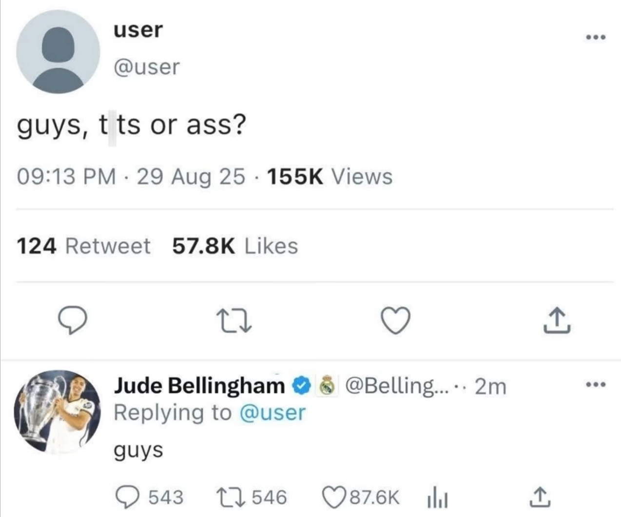This screenshot has height=517, width=621.
Task: Open more options on the reply
Action: pyautogui.click(x=596, y=385)
